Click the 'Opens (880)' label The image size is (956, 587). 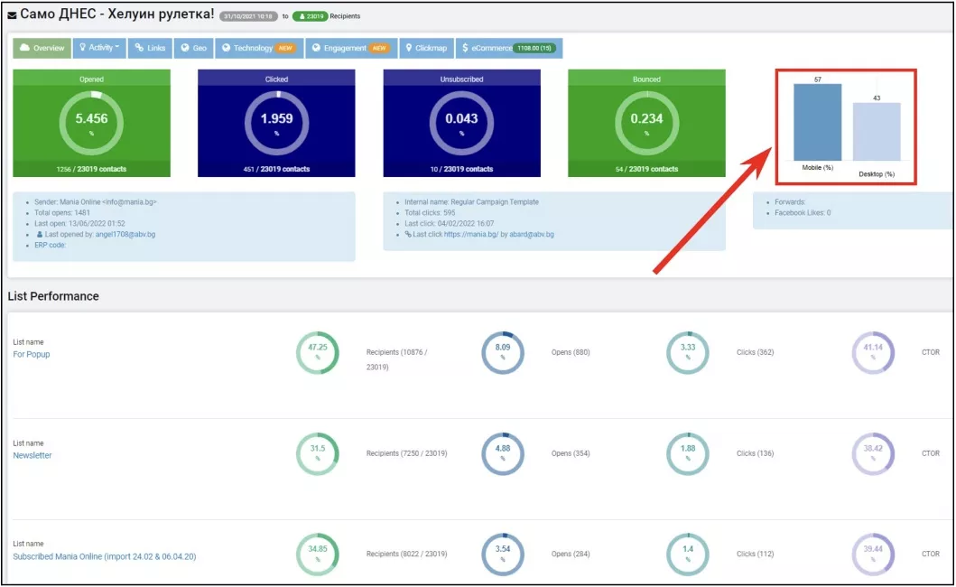pos(571,353)
